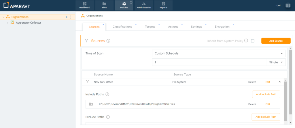Edit the New York Office source
295x128 pixels.
coord(268,82)
